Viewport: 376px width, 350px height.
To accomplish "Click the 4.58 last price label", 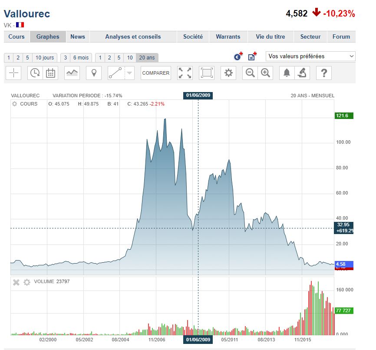I will coord(344,264).
